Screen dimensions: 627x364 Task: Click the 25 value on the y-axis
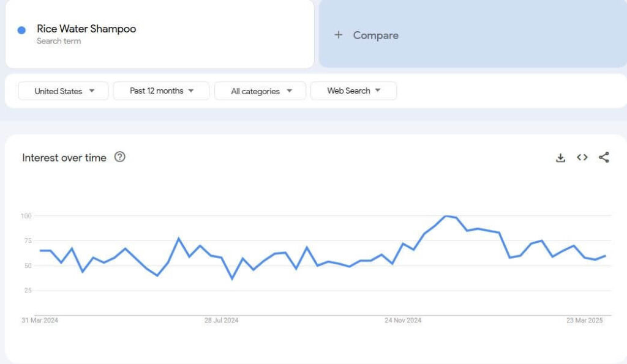coord(27,290)
